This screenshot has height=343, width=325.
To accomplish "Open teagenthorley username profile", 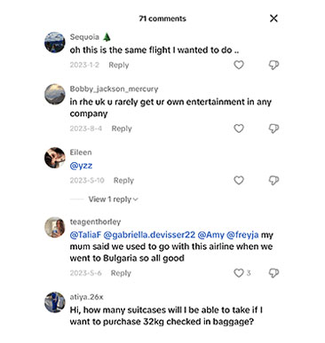I will (x=95, y=222).
